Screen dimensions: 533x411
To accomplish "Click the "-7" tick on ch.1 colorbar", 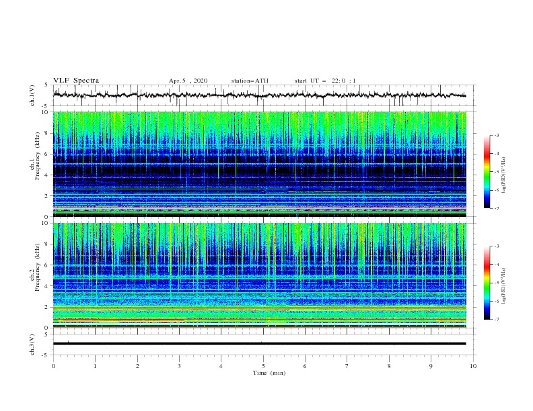I will pos(496,208).
